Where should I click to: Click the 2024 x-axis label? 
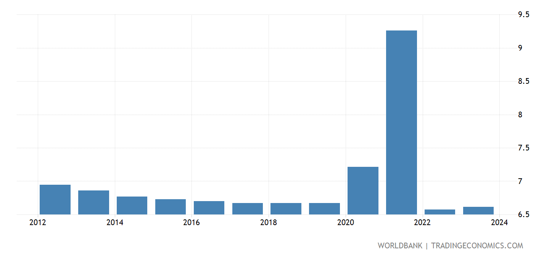[499, 223]
